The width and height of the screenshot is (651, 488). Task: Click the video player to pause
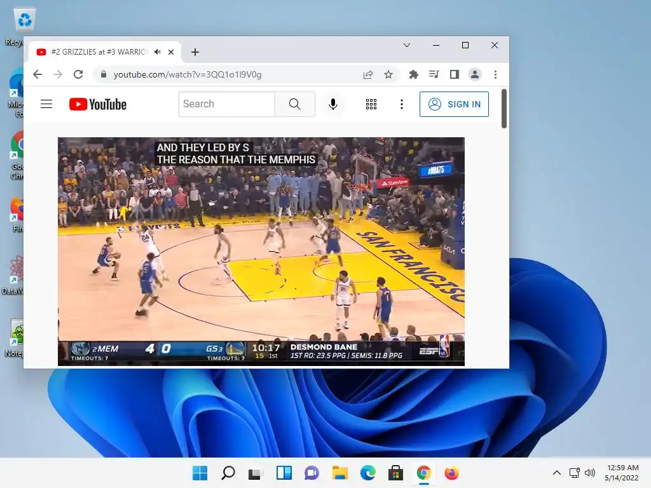tap(261, 252)
